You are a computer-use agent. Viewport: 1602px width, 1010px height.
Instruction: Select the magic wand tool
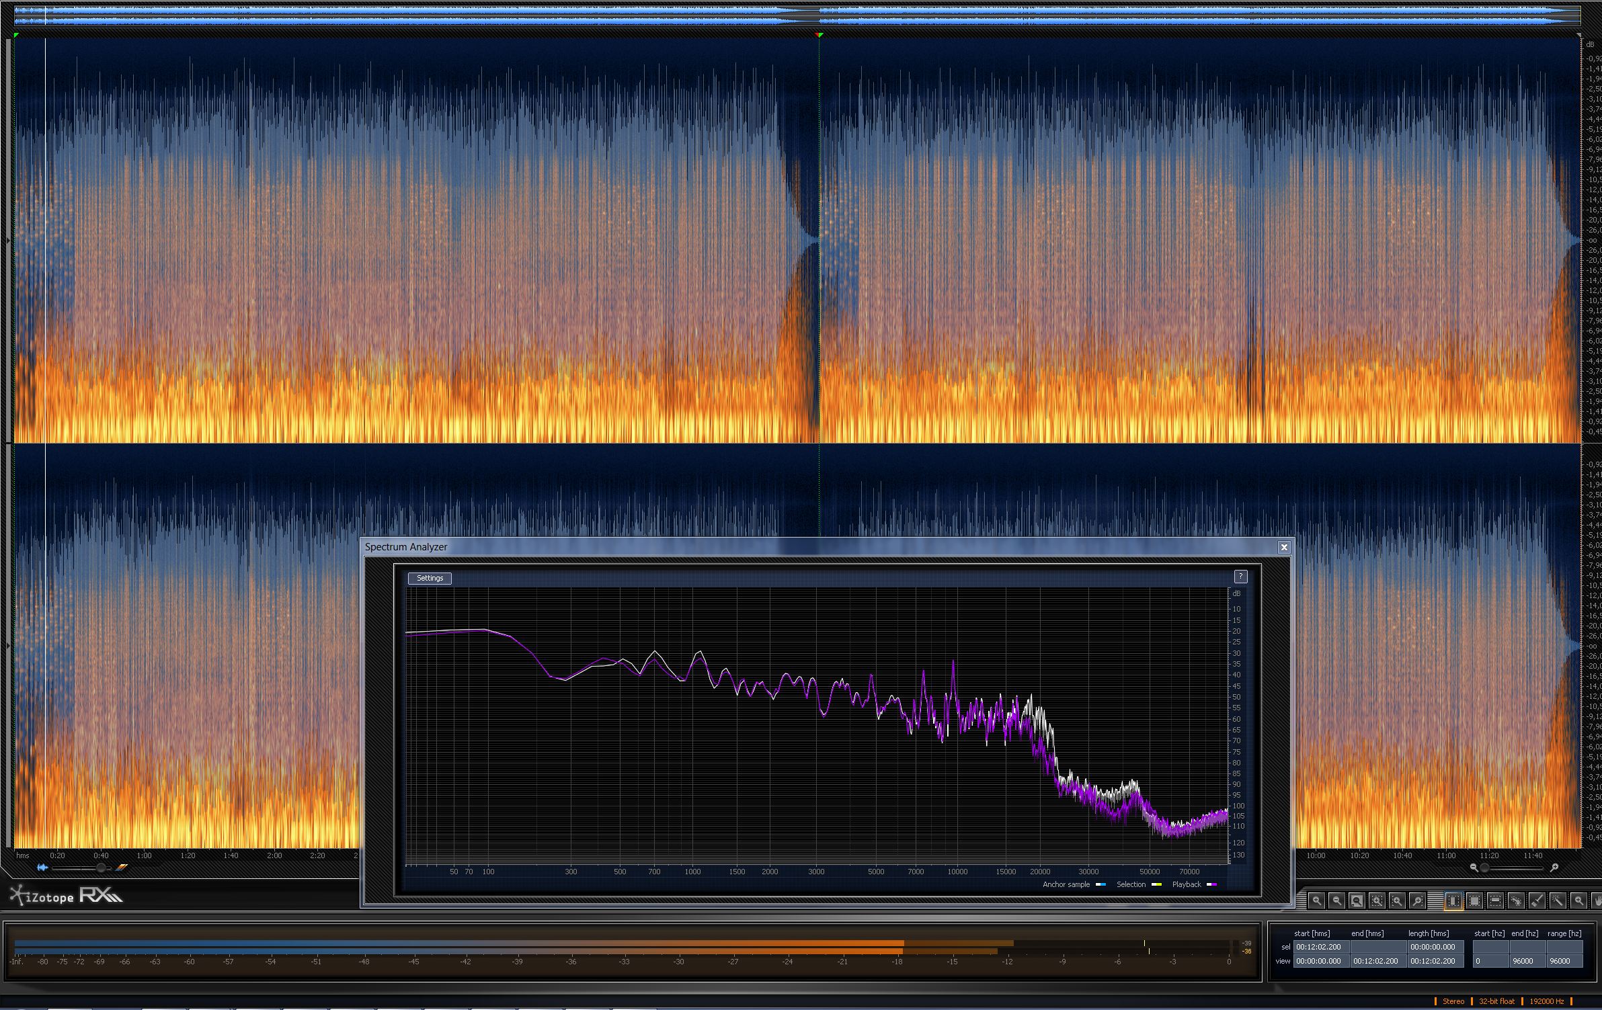[x=1558, y=901]
